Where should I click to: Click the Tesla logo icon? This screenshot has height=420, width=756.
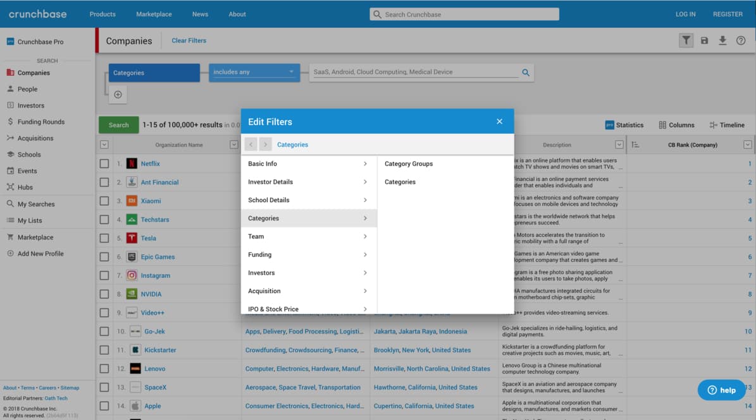pos(132,238)
